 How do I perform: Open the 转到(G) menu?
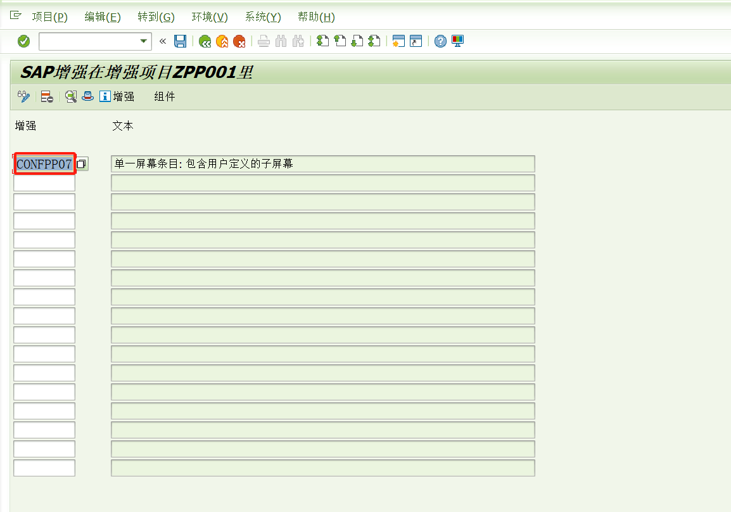(156, 16)
